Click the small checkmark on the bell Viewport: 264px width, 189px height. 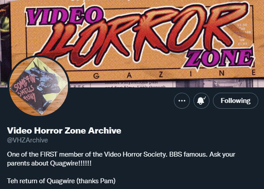click(x=205, y=98)
